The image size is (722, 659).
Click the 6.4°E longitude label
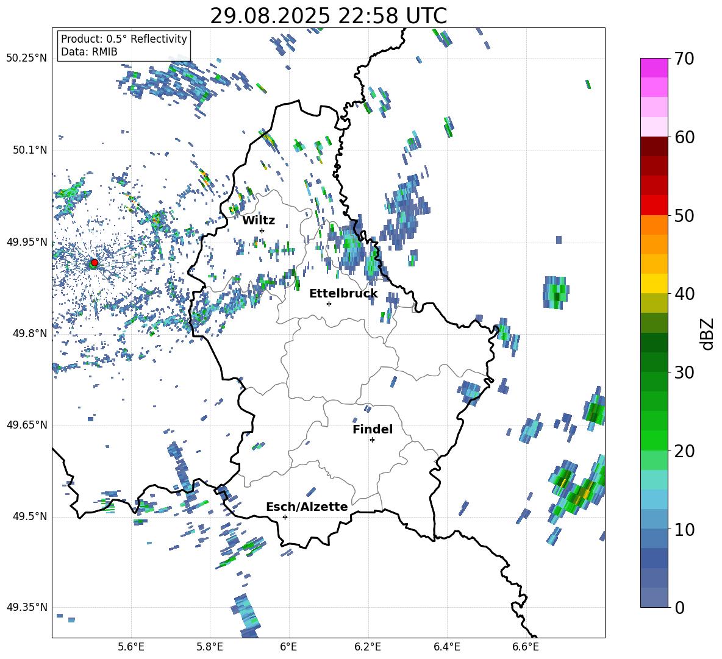coord(446,647)
